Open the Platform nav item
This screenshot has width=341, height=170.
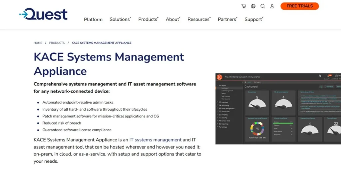pos(93,19)
